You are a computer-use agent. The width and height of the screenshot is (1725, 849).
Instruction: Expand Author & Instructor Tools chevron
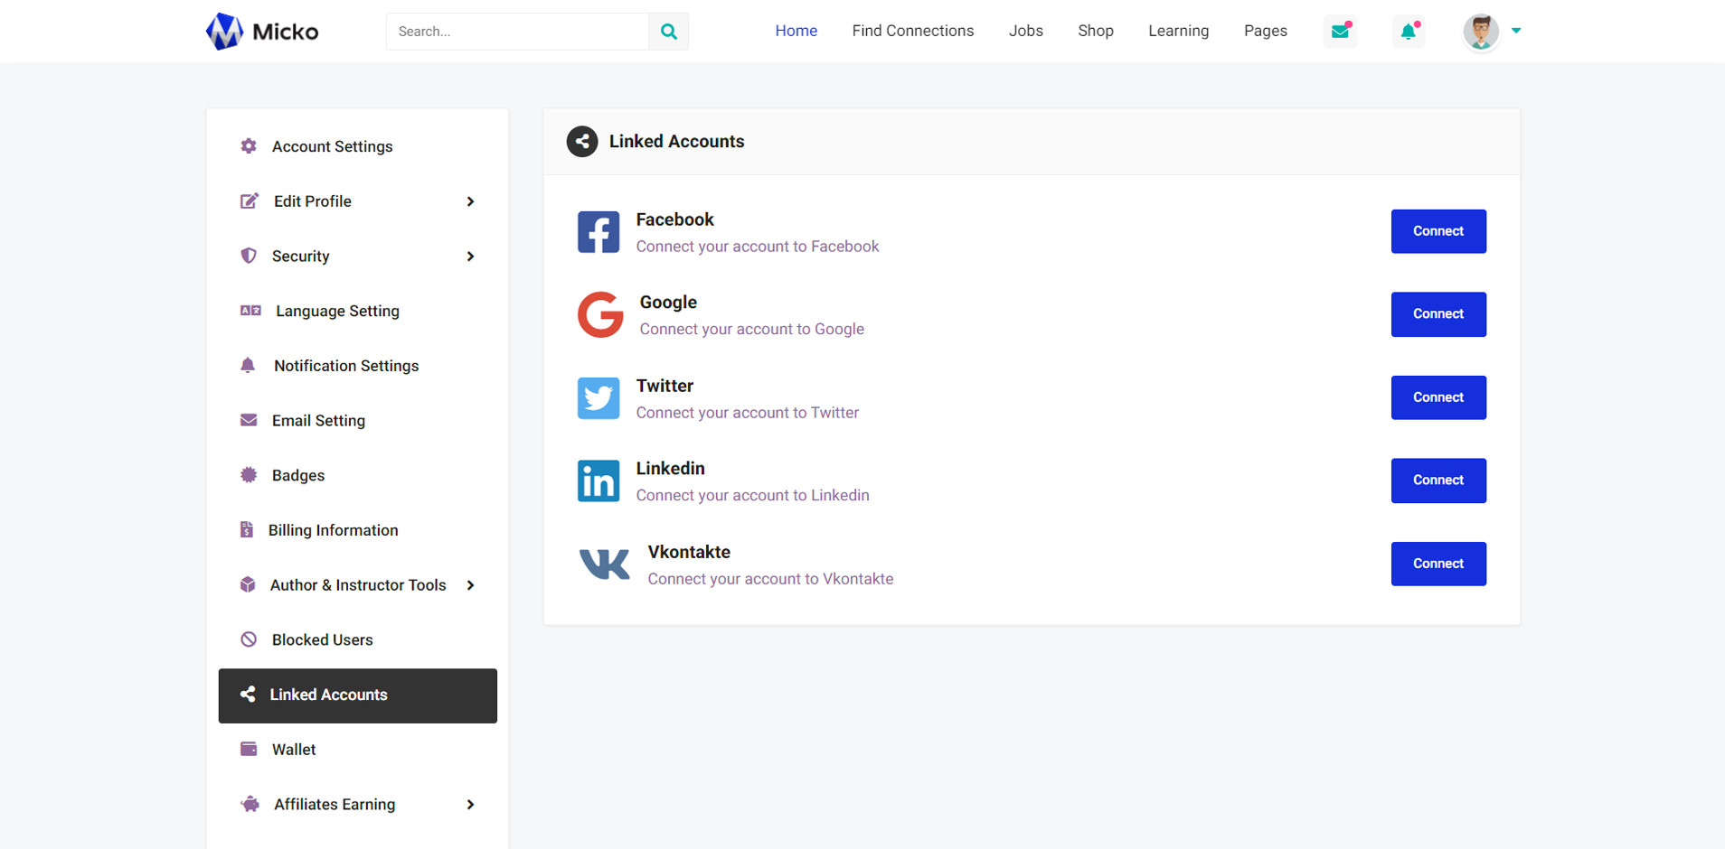(x=470, y=585)
